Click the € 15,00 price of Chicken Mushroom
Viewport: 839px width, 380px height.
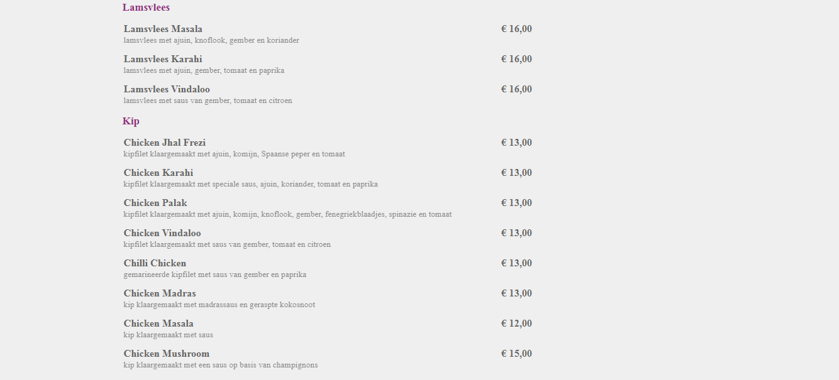[x=516, y=354]
